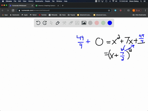148x111 pixels.
Task: Open the People menu
Action: pyautogui.click(x=47, y=1)
